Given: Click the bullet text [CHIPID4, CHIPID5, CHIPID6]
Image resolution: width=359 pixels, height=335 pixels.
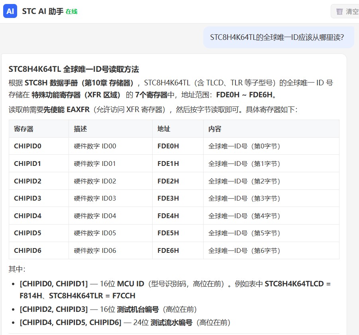Looking at the screenshot, I should (x=71, y=322).
